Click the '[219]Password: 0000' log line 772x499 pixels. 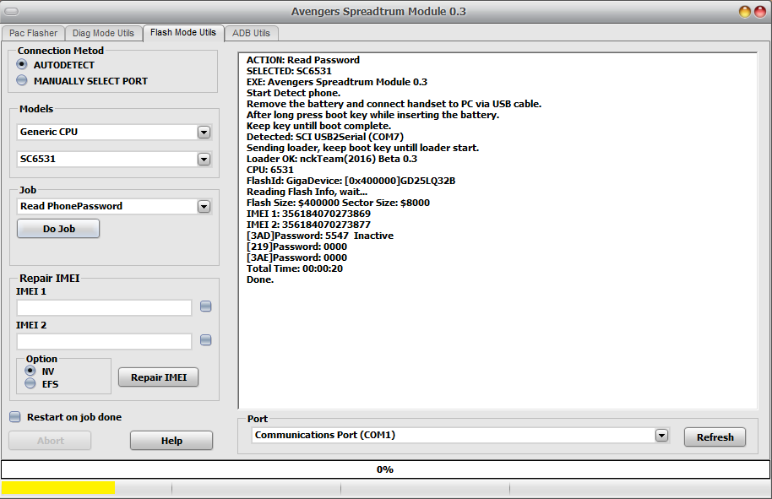click(x=296, y=247)
